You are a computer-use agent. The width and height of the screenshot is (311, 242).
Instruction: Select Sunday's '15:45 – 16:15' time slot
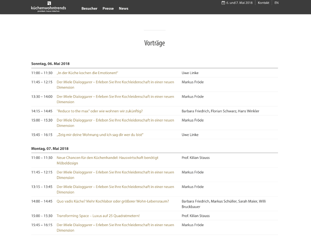pos(42,135)
